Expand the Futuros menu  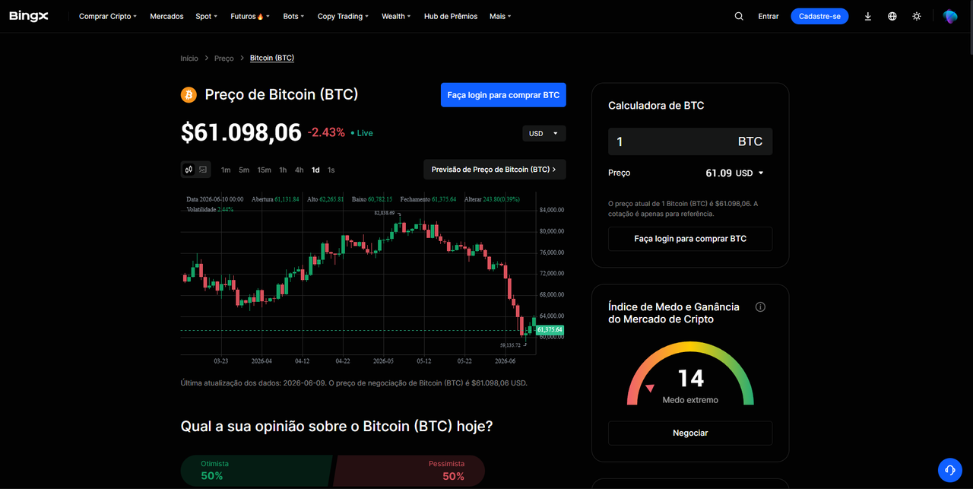pyautogui.click(x=250, y=16)
